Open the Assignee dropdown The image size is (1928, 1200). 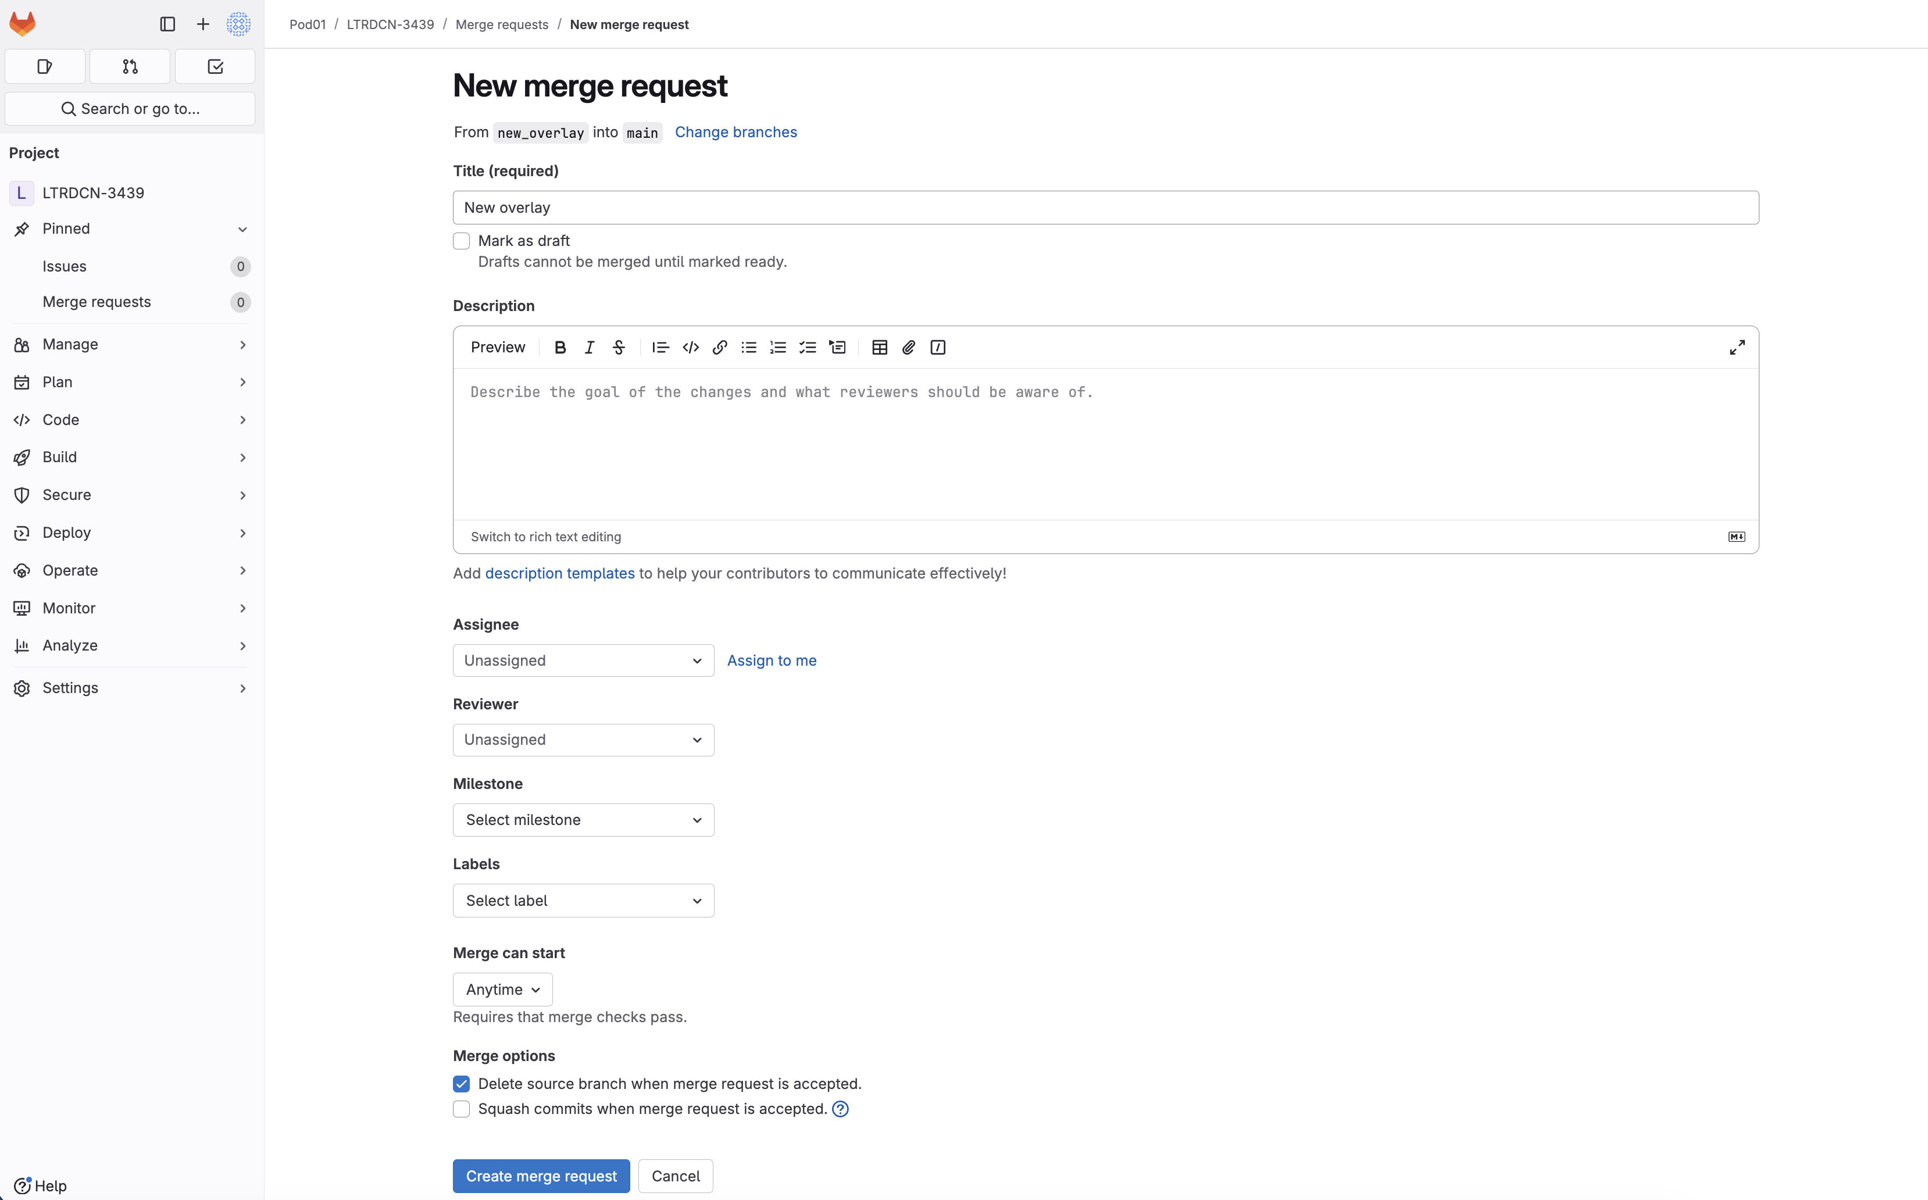tap(583, 660)
